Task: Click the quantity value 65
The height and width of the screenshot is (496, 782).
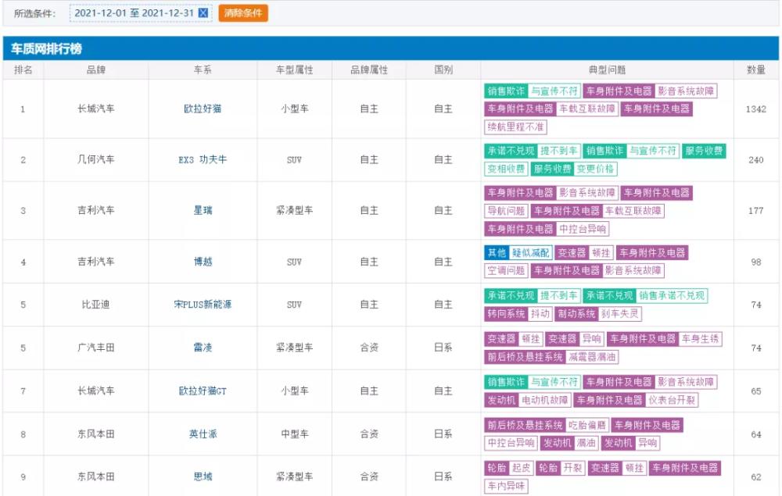Action: click(x=755, y=391)
